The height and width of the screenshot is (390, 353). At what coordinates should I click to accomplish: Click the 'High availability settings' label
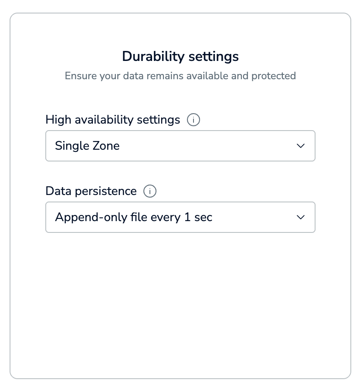pyautogui.click(x=112, y=120)
